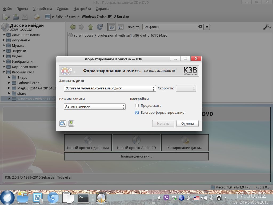Clear the filter field text

coord(200,27)
